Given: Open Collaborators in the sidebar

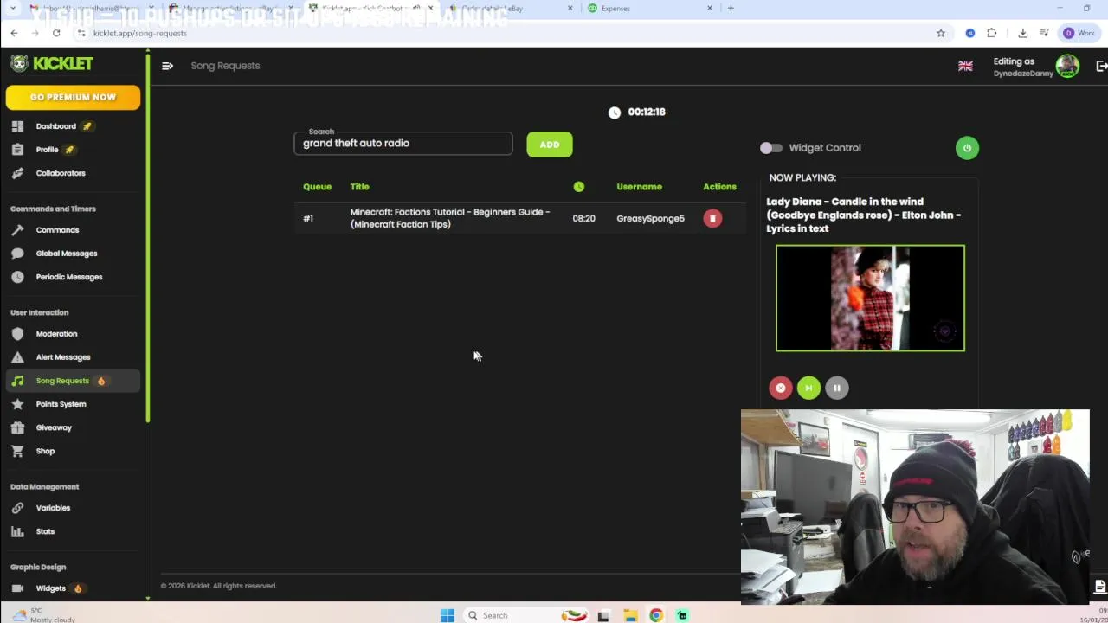Looking at the screenshot, I should tap(61, 173).
